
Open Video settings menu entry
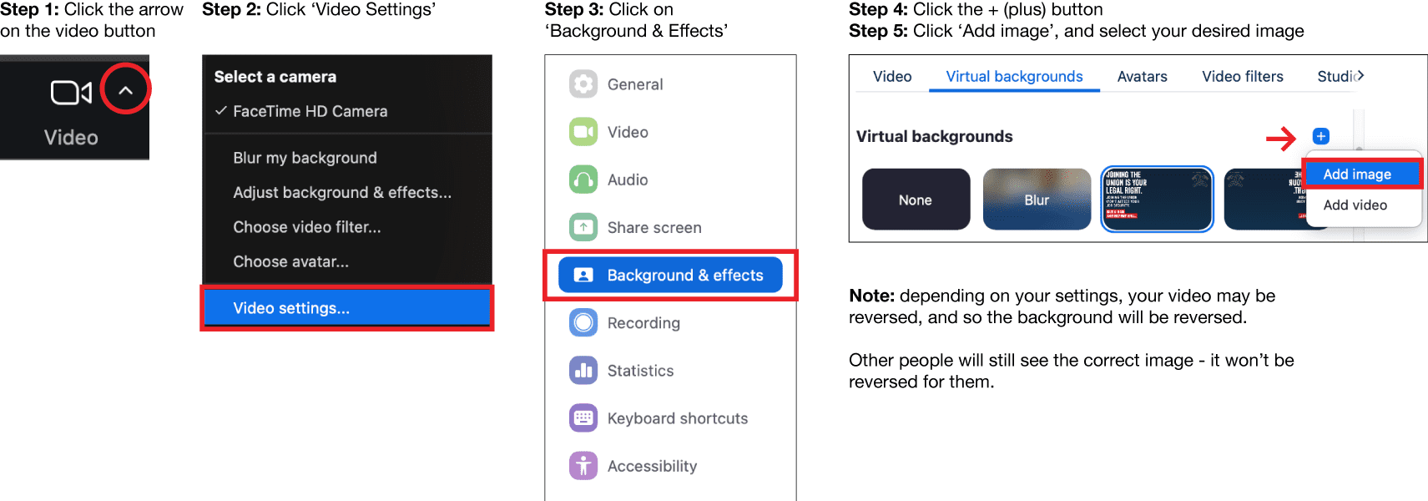tap(291, 308)
